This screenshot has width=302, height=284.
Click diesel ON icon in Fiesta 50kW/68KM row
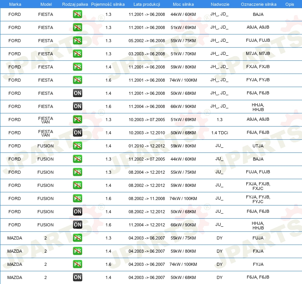(x=77, y=93)
